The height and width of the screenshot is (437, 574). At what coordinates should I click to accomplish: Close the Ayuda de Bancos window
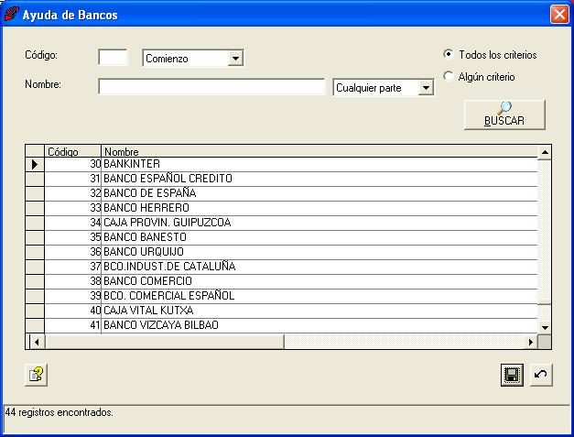tap(559, 15)
